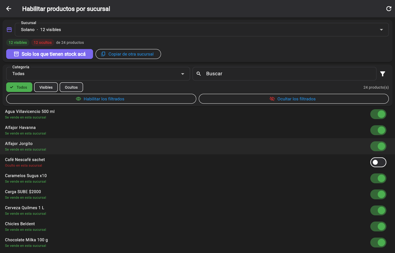395x253 pixels.
Task: Click Solo los que tienen stock acá
Action: tap(50, 54)
